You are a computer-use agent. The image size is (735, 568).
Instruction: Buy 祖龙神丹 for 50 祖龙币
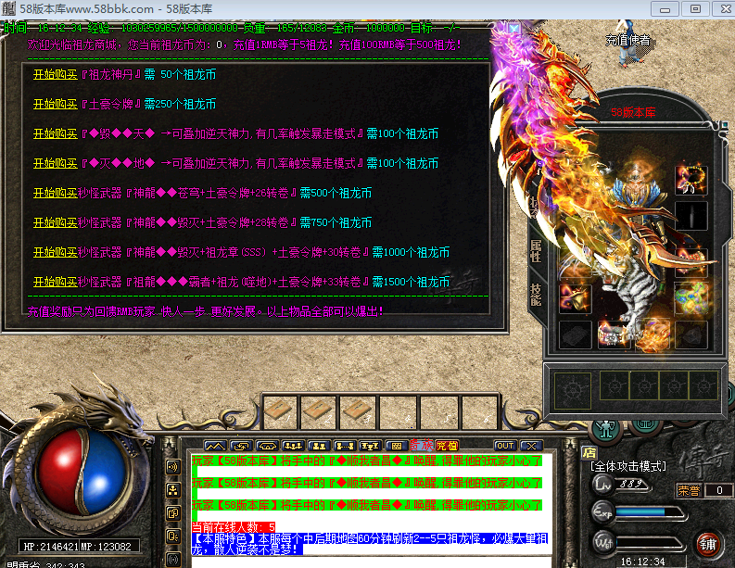click(56, 74)
